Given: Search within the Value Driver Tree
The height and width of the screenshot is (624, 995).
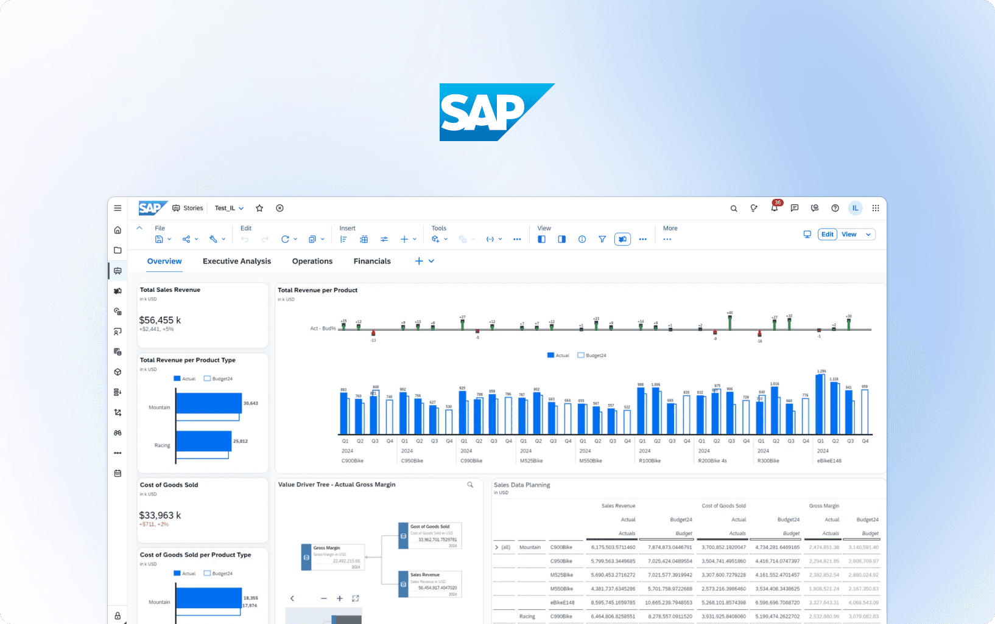Looking at the screenshot, I should coord(470,485).
